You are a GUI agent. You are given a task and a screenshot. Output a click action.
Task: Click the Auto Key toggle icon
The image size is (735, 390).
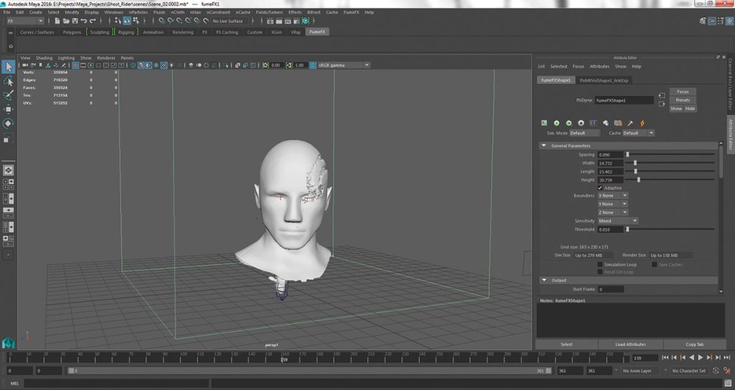tap(716, 371)
